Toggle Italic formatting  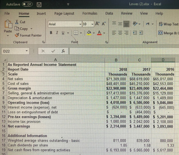[x=57, y=33]
